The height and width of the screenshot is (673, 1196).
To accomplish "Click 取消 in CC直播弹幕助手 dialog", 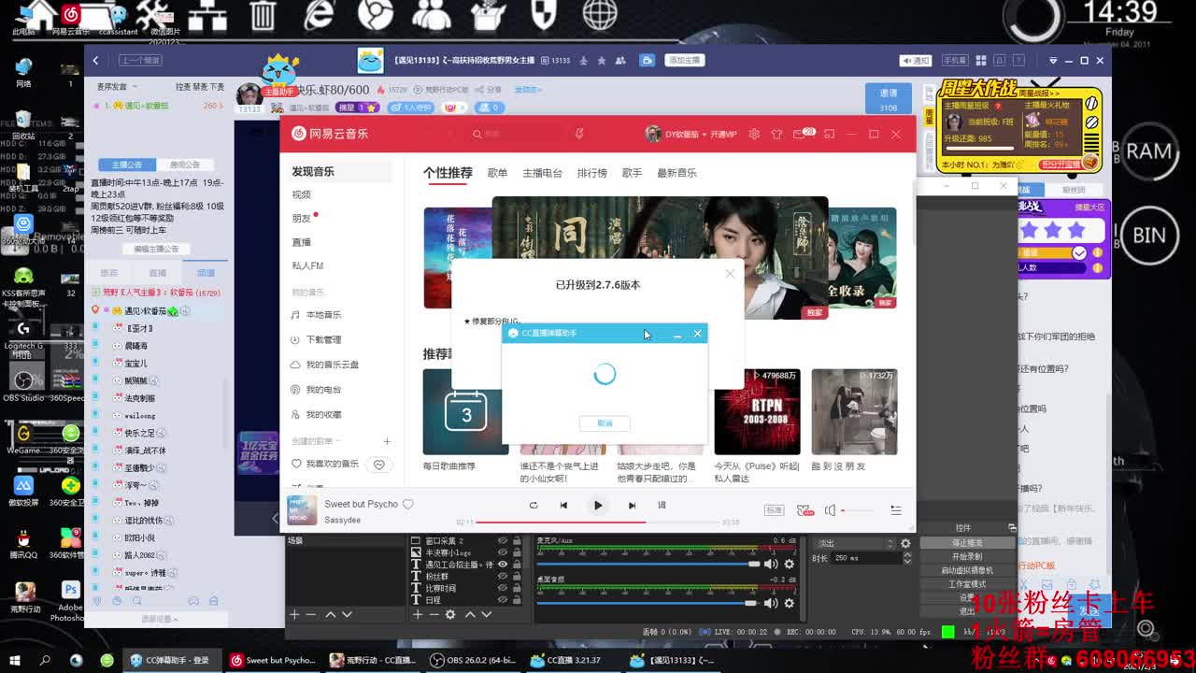I will coord(605,423).
